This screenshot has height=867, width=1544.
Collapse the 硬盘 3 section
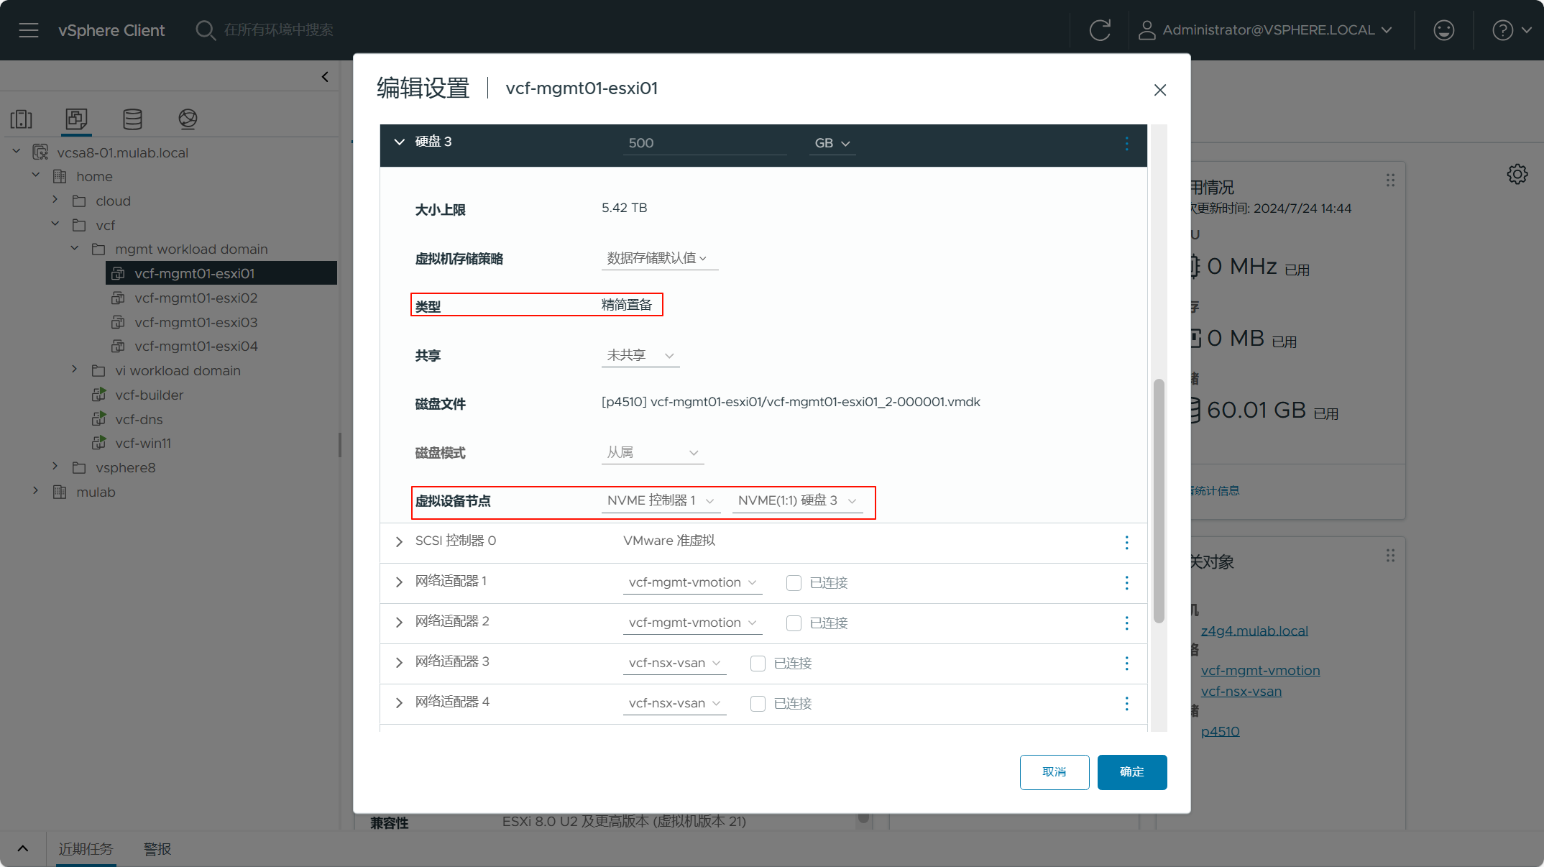coord(399,142)
